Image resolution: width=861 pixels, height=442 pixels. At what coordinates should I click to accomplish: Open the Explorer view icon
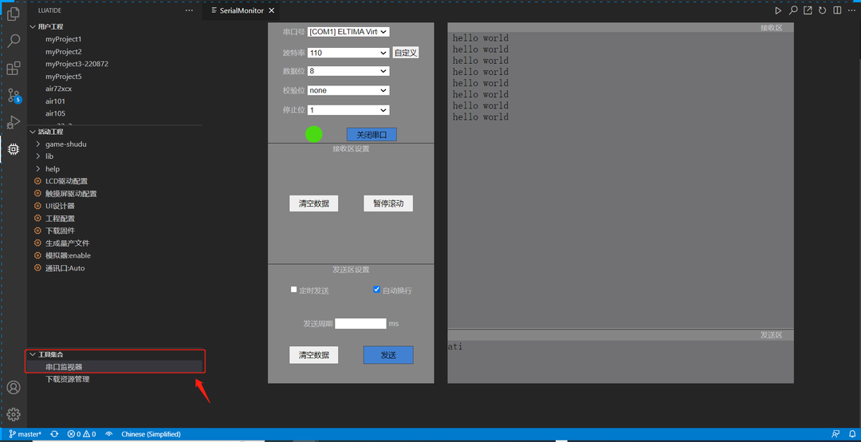(x=14, y=14)
